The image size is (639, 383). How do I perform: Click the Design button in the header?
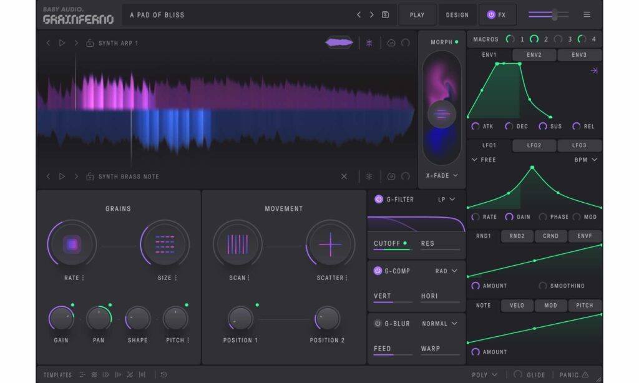457,15
